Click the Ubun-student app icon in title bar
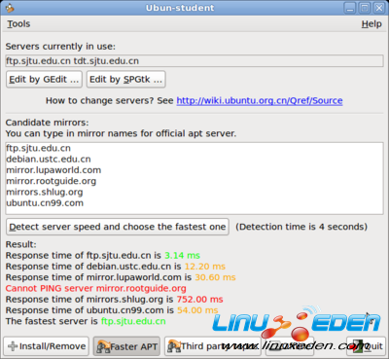Viewport: 389px width, 359px height. tap(10, 8)
